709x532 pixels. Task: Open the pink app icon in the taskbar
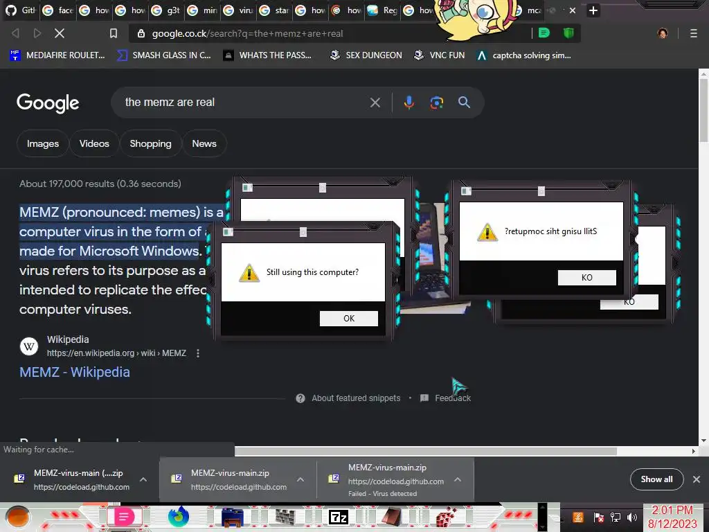pos(124,517)
